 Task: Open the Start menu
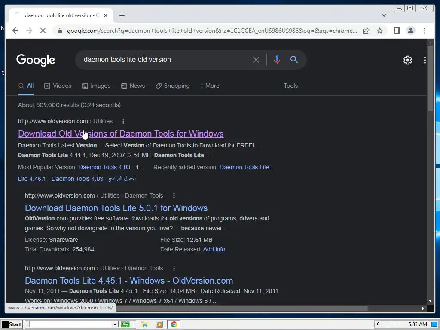point(11,324)
